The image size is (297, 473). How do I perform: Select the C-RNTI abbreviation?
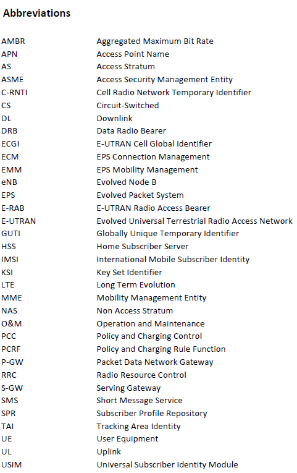14,92
